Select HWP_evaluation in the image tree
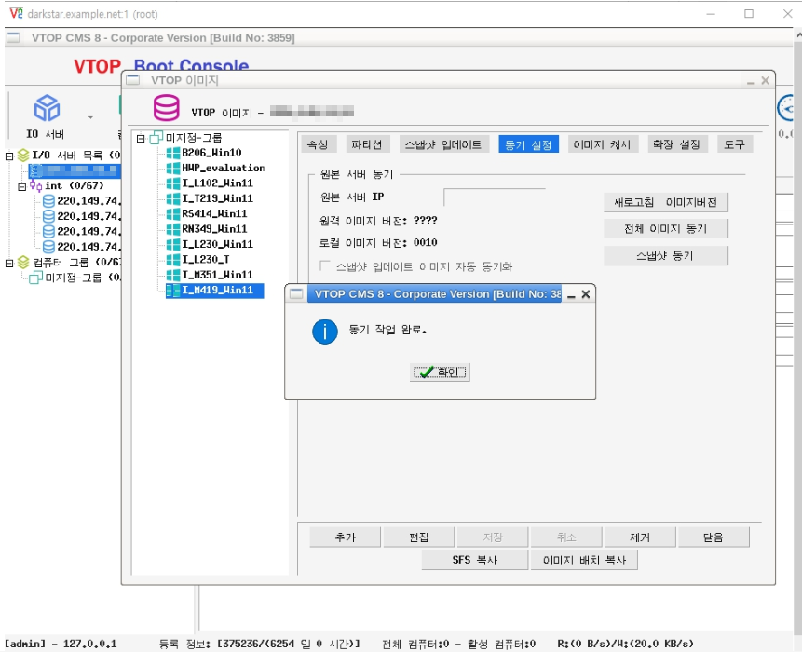Image resolution: width=802 pixels, height=652 pixels. (x=224, y=169)
